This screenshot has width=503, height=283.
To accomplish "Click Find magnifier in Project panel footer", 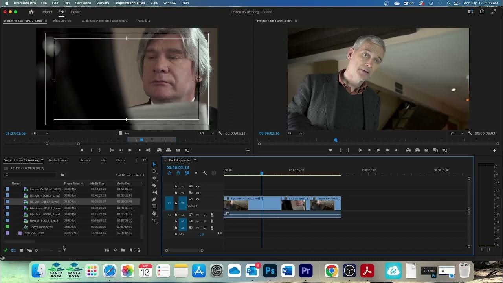I will (115, 250).
